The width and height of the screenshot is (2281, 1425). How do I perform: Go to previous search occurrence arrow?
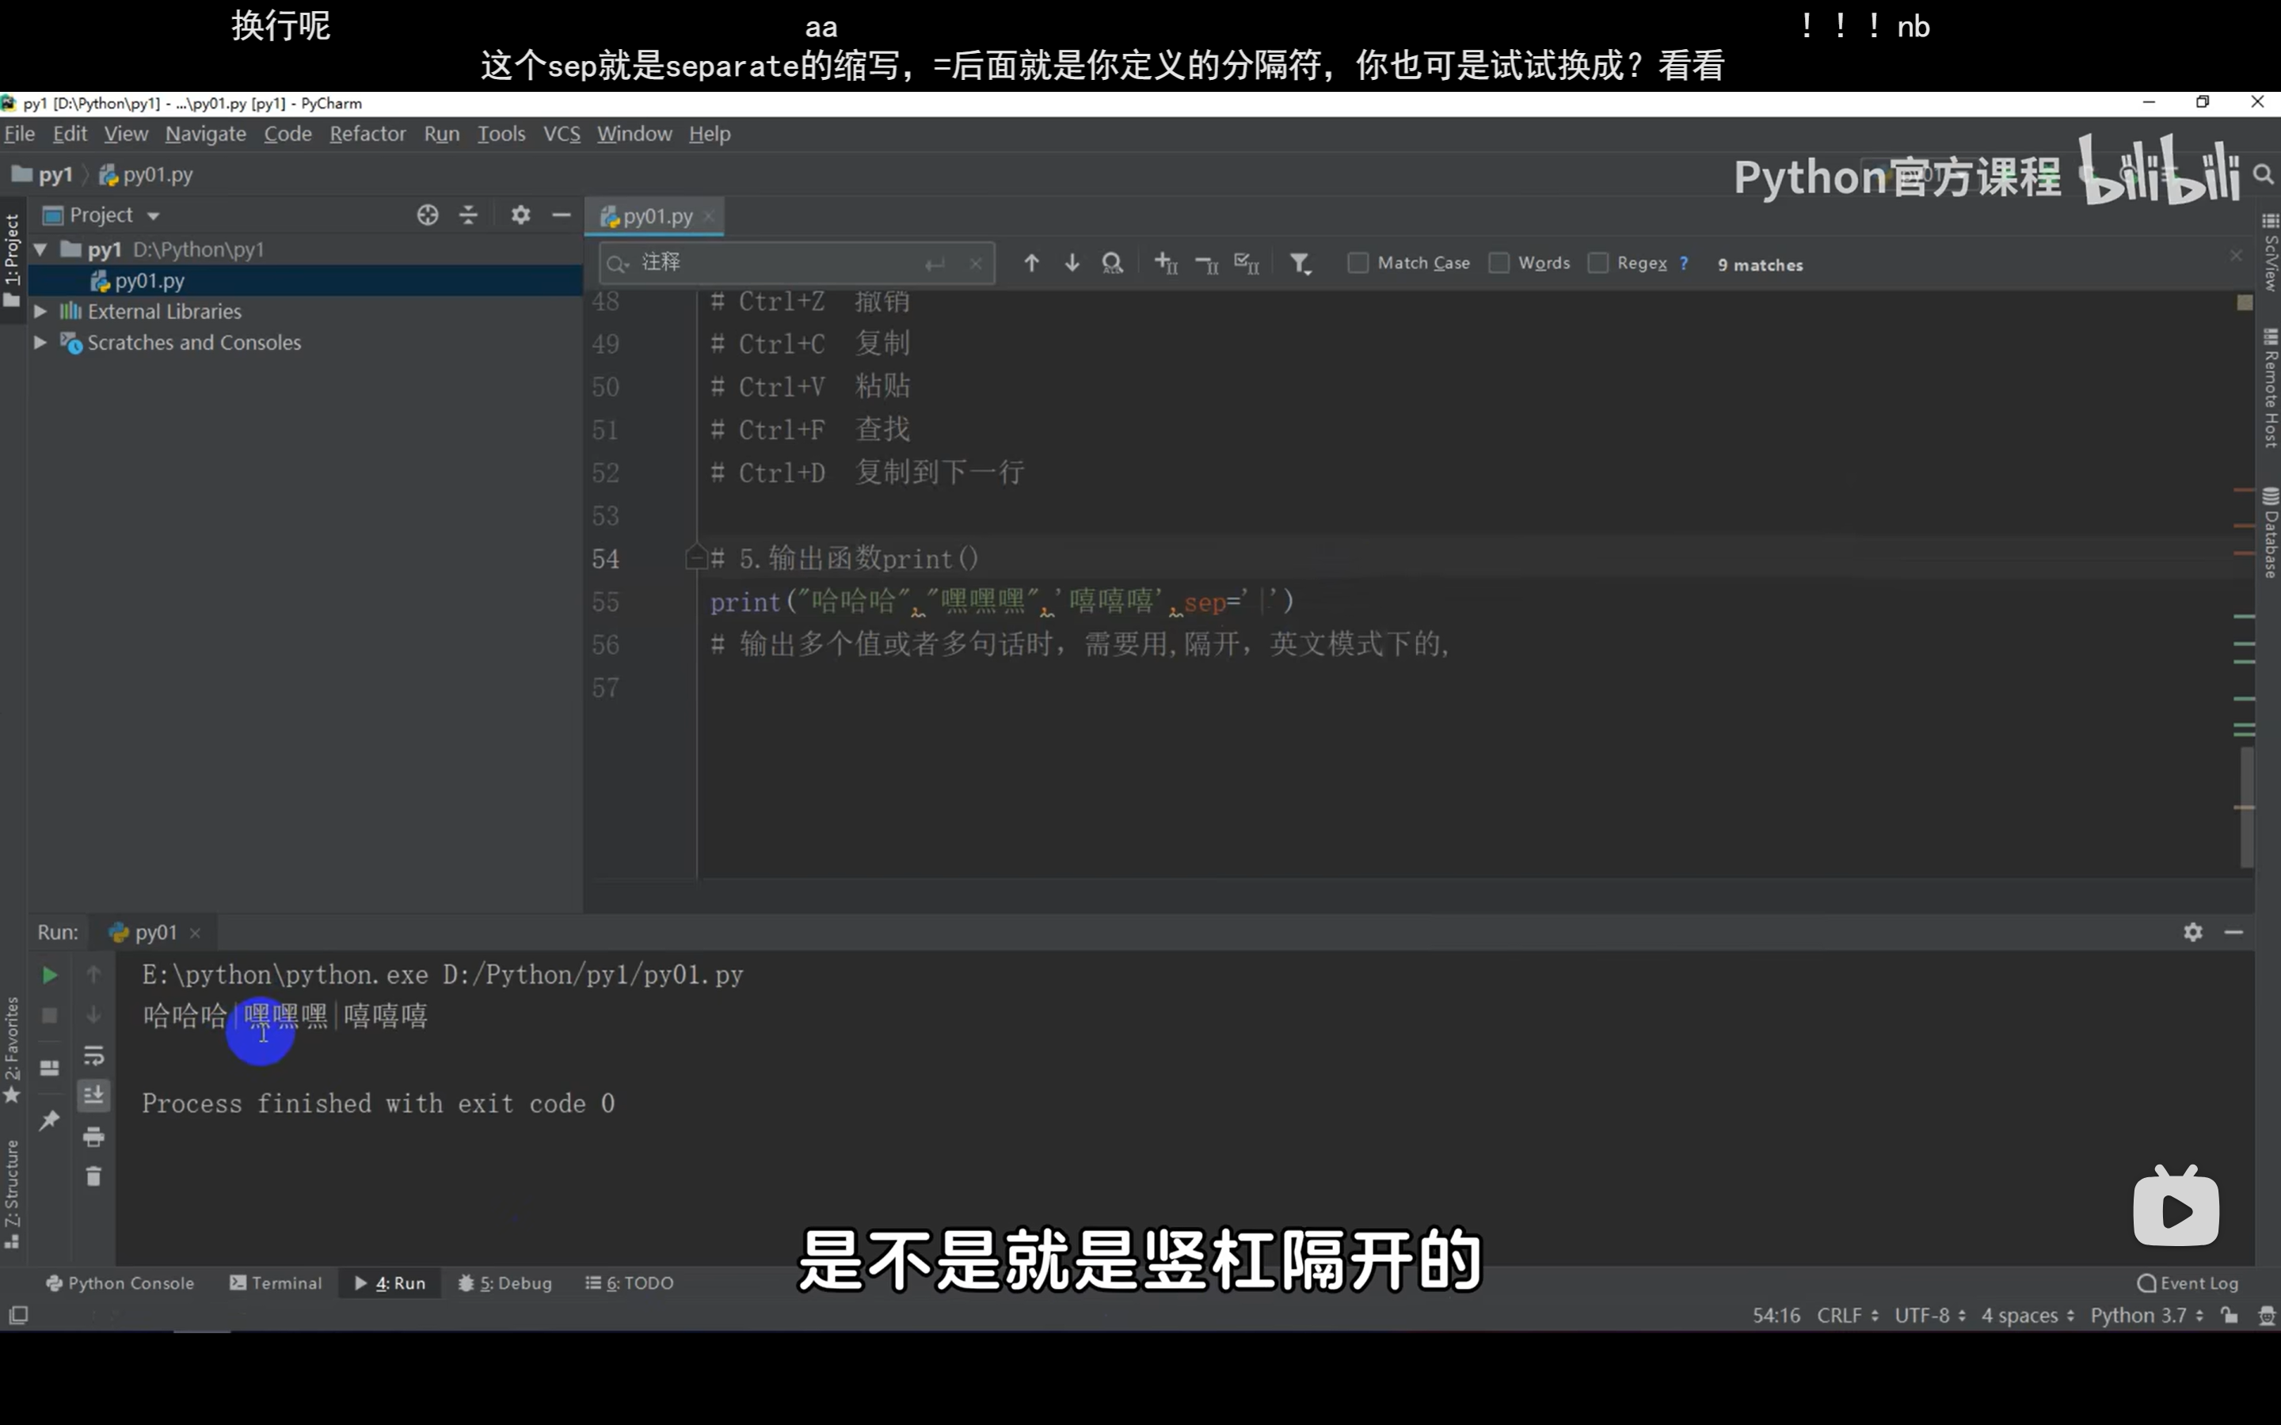(1032, 263)
